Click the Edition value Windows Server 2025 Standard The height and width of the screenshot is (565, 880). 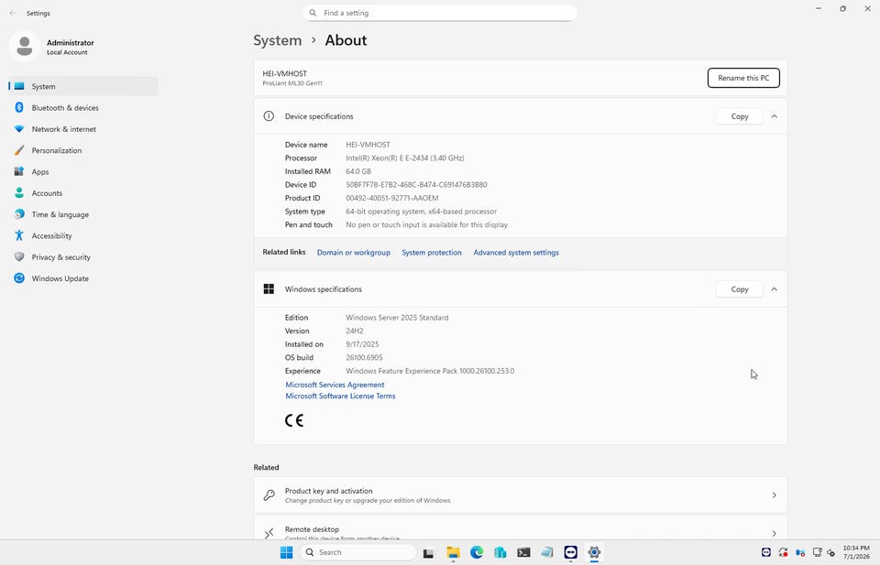pyautogui.click(x=397, y=317)
